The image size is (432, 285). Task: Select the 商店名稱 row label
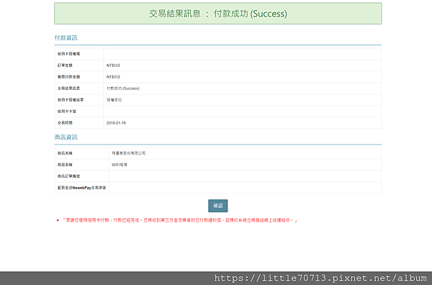65,153
